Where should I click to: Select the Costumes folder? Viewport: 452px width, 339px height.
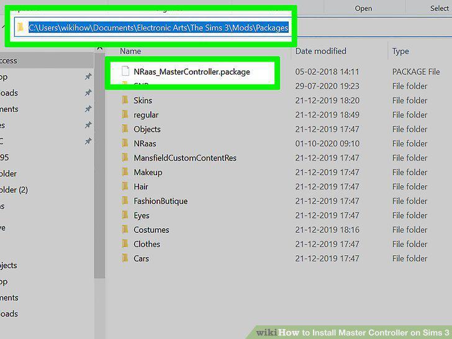pos(151,230)
